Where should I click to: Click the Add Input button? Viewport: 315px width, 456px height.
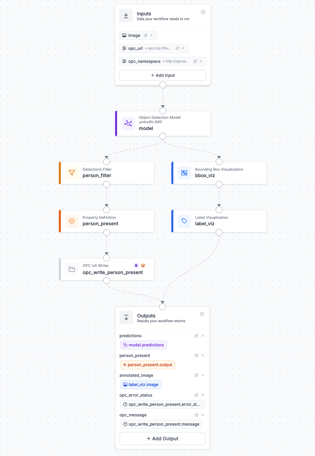[163, 75]
